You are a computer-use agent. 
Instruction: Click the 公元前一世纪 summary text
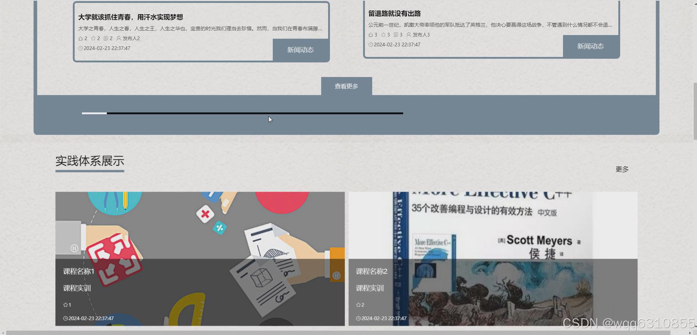pyautogui.click(x=490, y=25)
